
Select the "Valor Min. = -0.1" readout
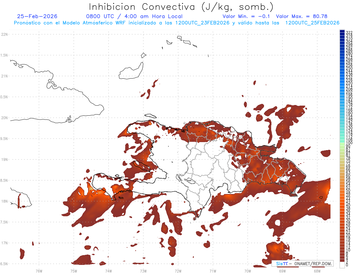[246, 16]
